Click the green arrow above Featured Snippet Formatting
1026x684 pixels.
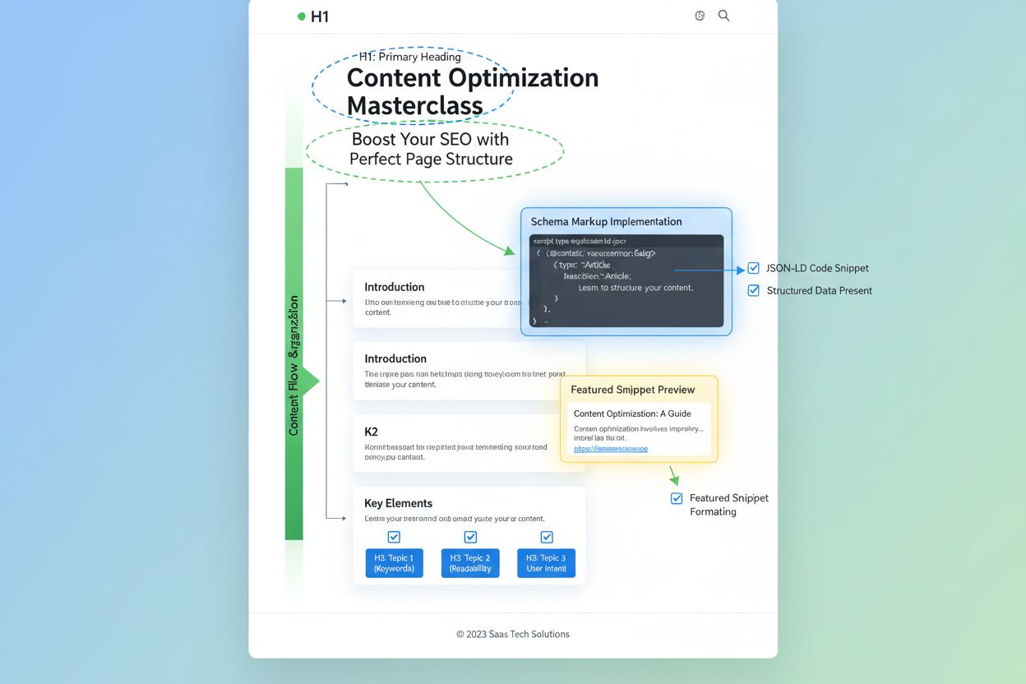[x=674, y=475]
